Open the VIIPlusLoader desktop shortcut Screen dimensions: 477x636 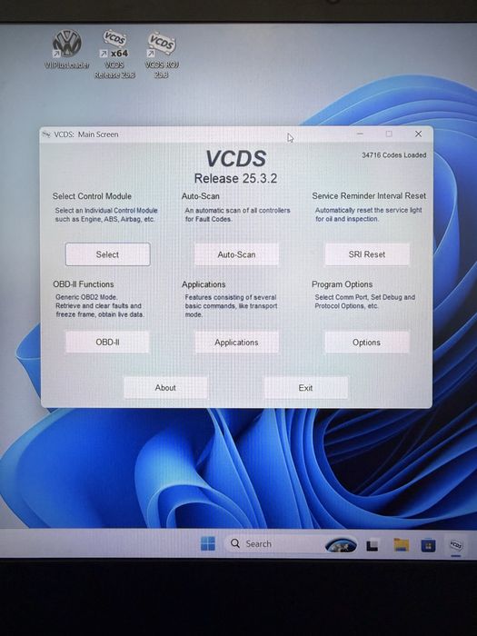[67, 49]
